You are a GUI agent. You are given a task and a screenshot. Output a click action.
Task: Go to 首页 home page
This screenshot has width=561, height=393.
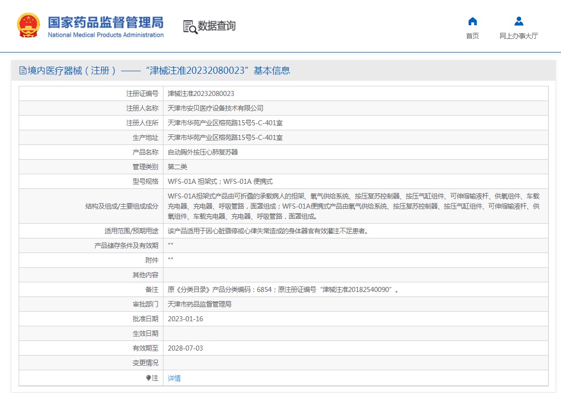coord(472,36)
